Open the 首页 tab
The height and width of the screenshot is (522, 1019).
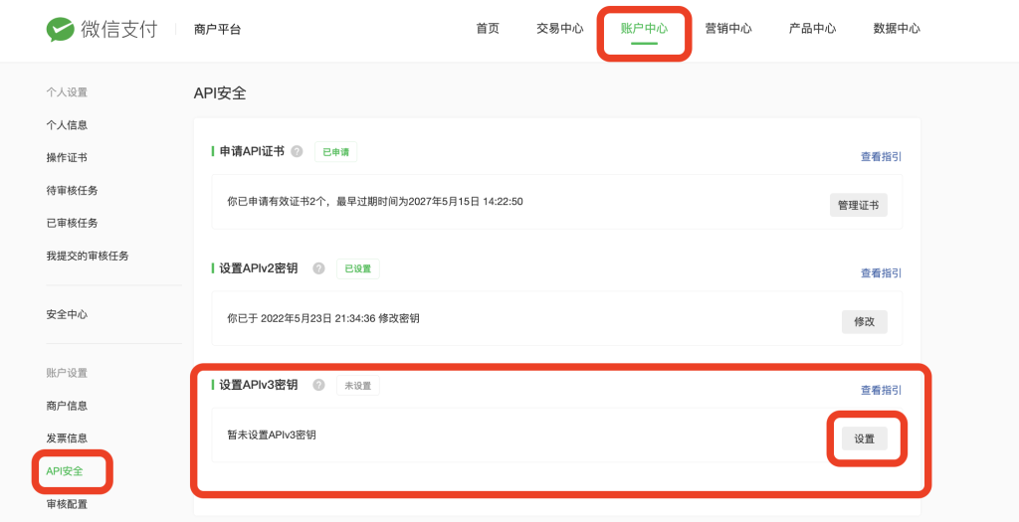pos(488,29)
